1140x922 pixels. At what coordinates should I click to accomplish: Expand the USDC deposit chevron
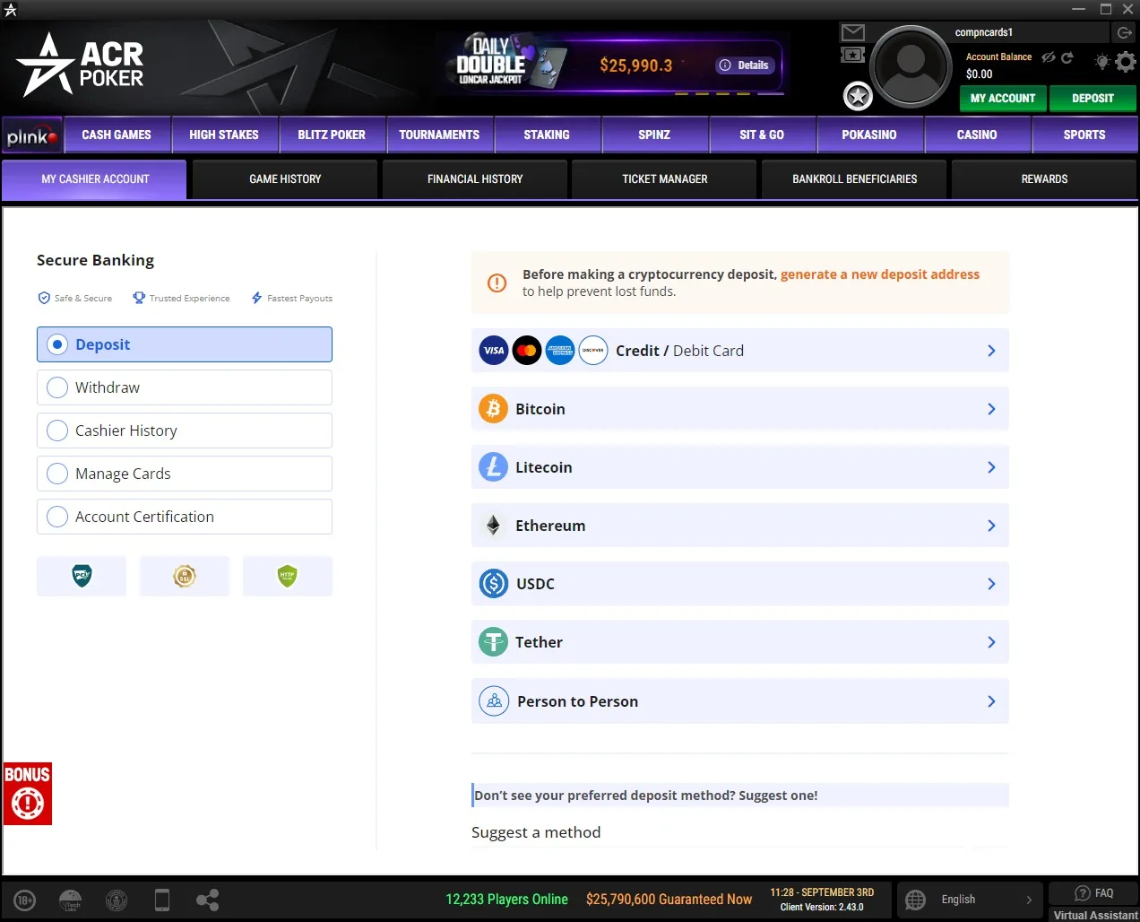991,584
